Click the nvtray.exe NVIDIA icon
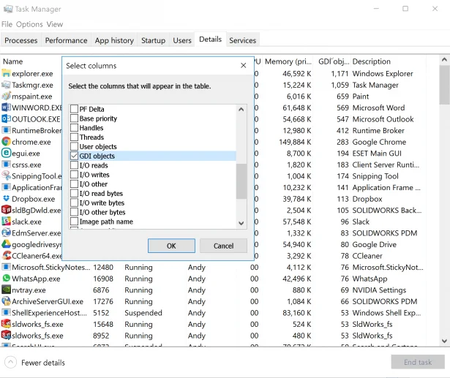The height and width of the screenshot is (378, 450). coord(7,290)
